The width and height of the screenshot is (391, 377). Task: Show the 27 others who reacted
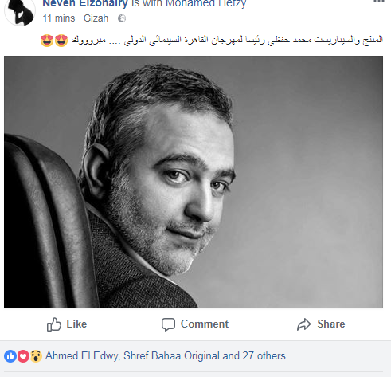pyautogui.click(x=264, y=356)
